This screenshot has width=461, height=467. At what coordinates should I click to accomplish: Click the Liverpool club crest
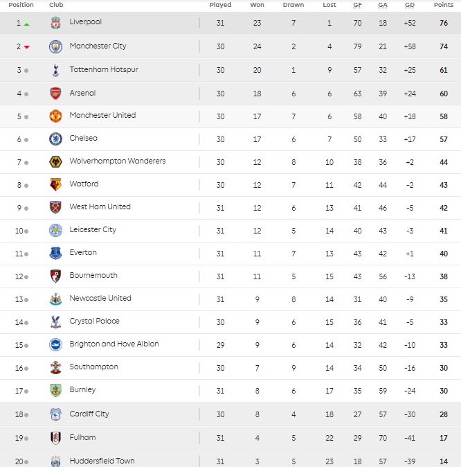pyautogui.click(x=55, y=23)
